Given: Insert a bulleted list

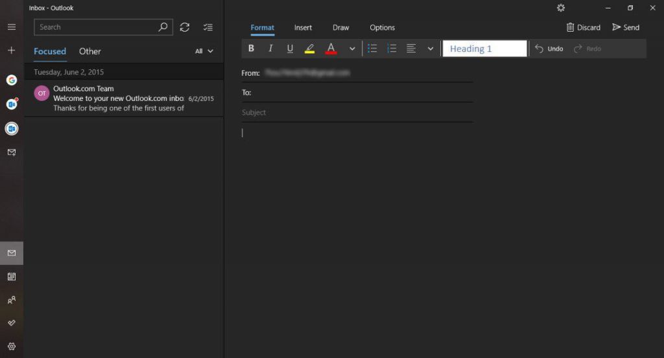Looking at the screenshot, I should pos(372,49).
